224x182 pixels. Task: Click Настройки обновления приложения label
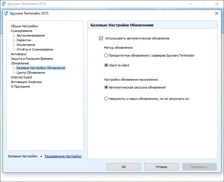point(131,80)
